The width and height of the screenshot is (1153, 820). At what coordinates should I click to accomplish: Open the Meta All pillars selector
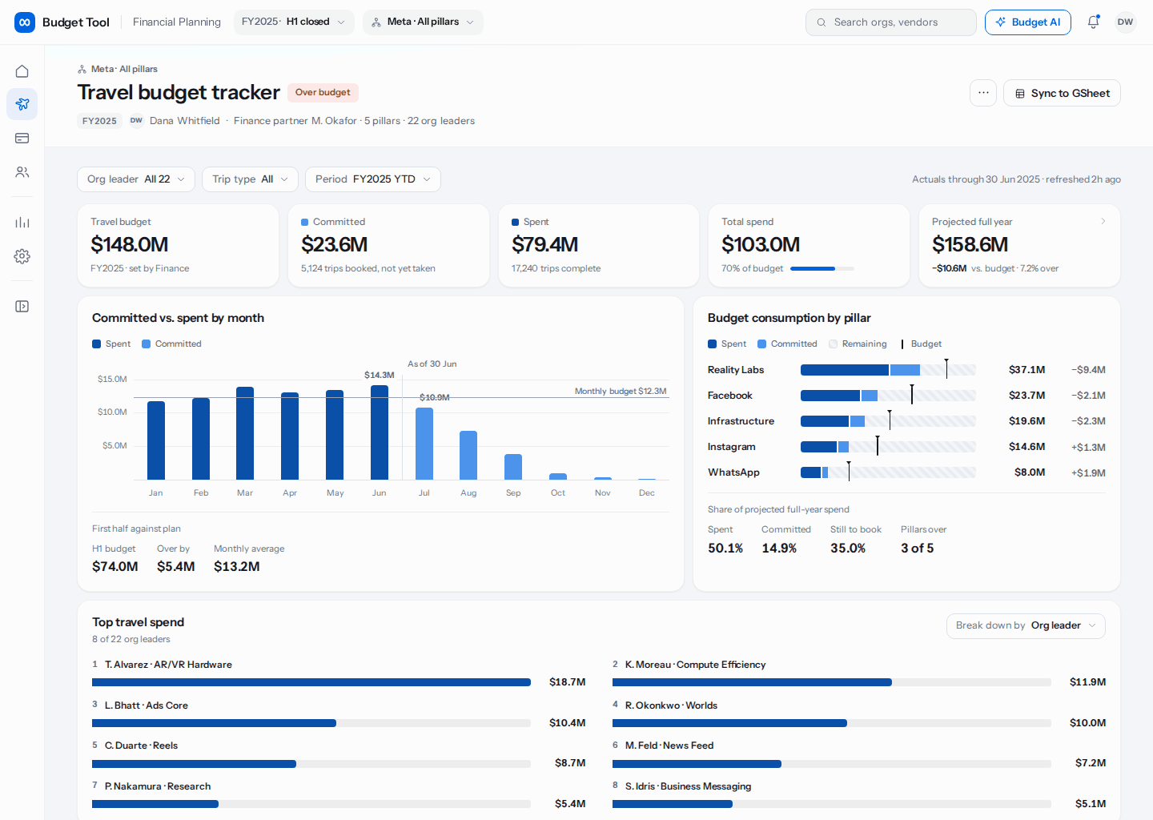(x=423, y=22)
